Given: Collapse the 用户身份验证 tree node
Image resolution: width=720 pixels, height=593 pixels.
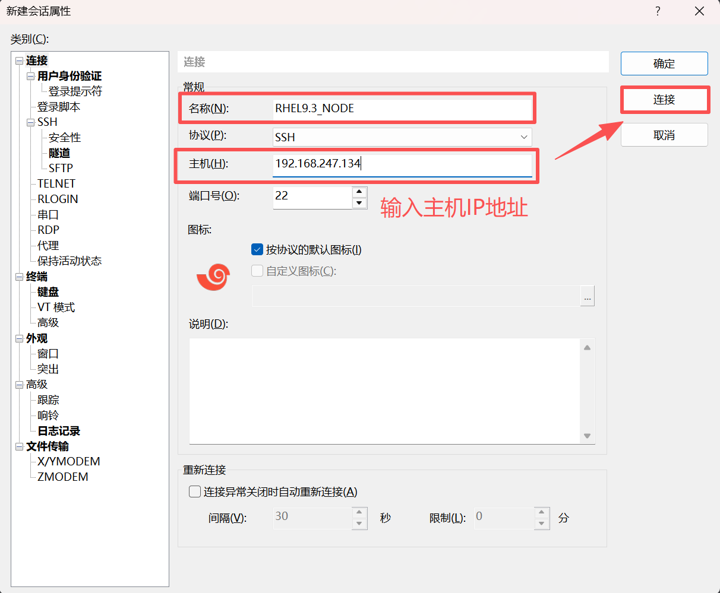Looking at the screenshot, I should [x=31, y=76].
